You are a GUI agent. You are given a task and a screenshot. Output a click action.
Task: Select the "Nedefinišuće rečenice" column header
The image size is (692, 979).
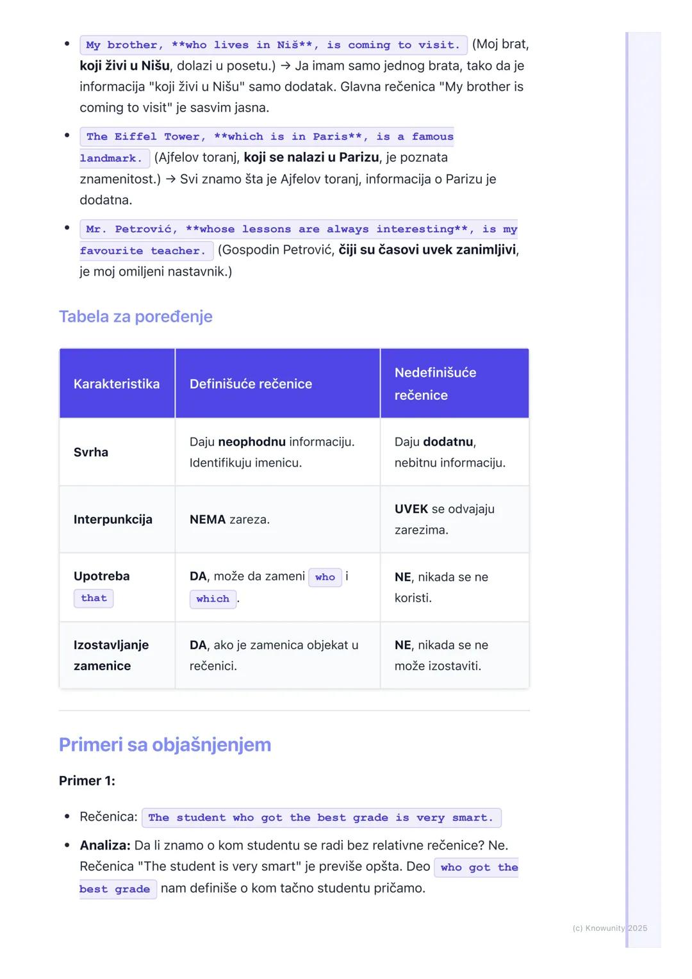pos(436,384)
